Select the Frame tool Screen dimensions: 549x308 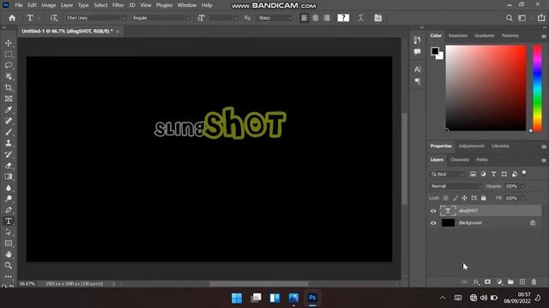(9, 99)
